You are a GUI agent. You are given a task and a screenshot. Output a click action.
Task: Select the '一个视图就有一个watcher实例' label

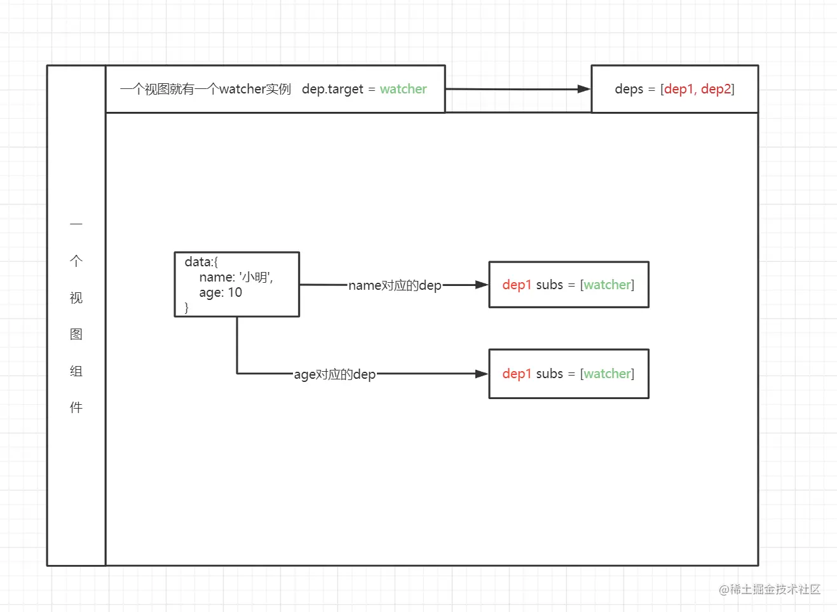[205, 90]
